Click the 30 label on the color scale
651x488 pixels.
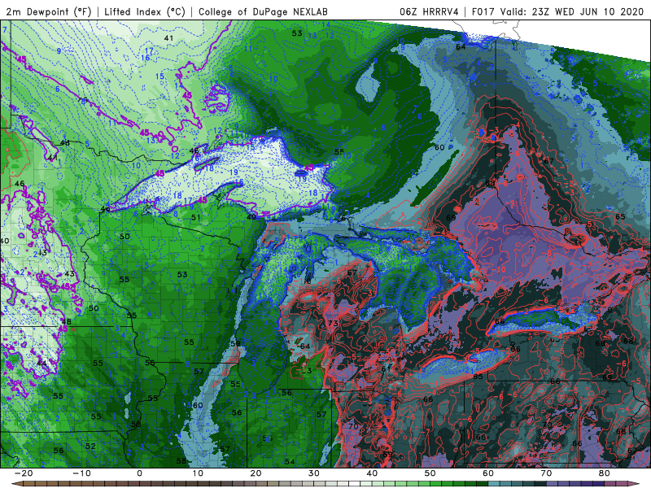(x=314, y=473)
